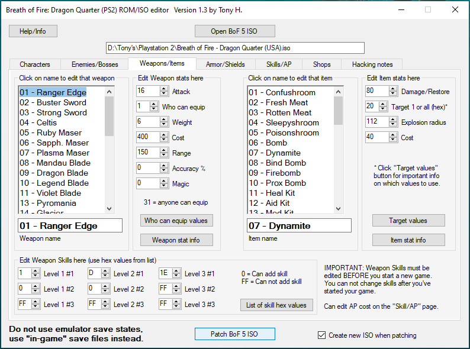Toggle Create new ISO when patching checkbox
Screen dimensions: 470x349
point(322,335)
